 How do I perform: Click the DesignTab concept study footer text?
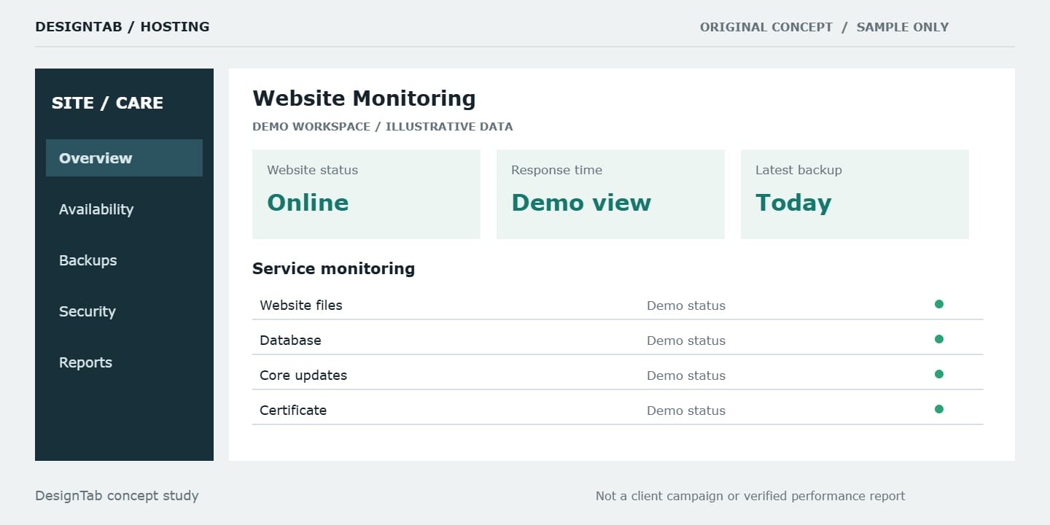click(117, 496)
